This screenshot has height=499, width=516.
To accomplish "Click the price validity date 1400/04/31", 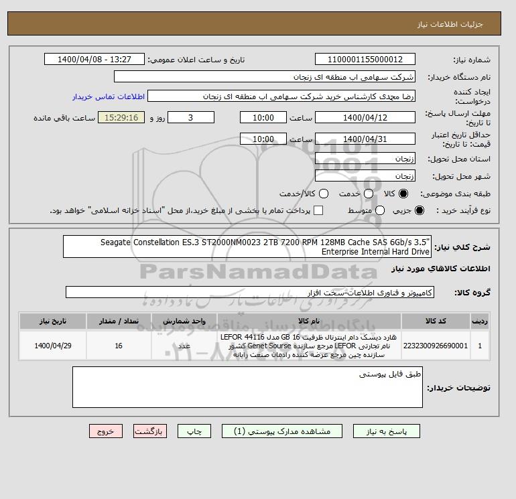I will pyautogui.click(x=365, y=139).
